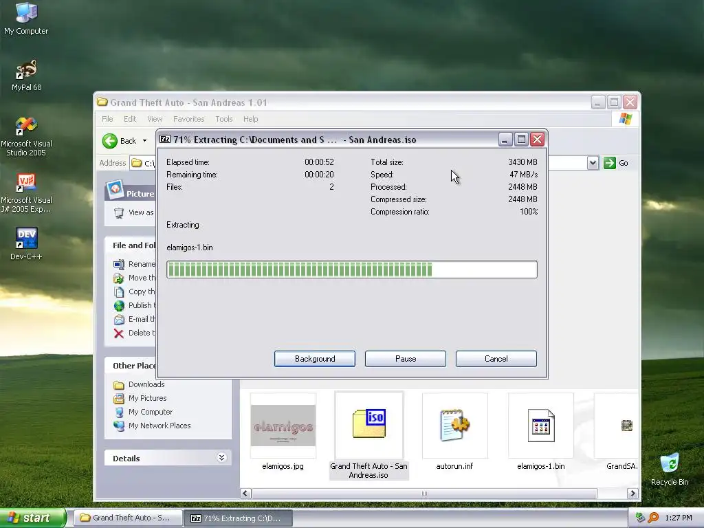Click horizontal scrollbar right arrow
The width and height of the screenshot is (704, 528).
pyautogui.click(x=632, y=494)
